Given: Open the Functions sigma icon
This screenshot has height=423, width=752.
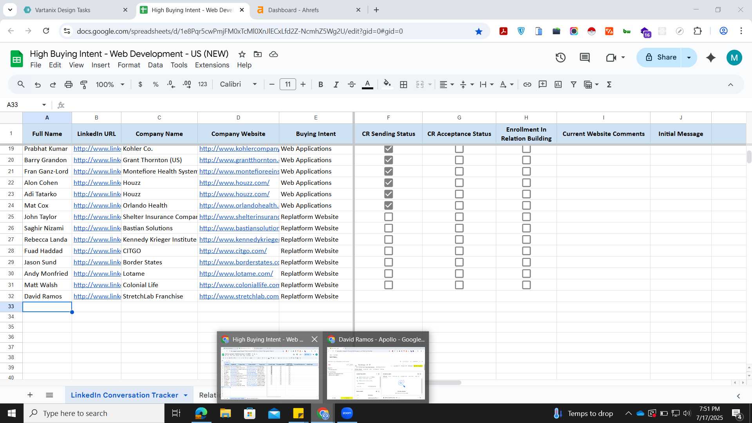Looking at the screenshot, I should click(609, 84).
